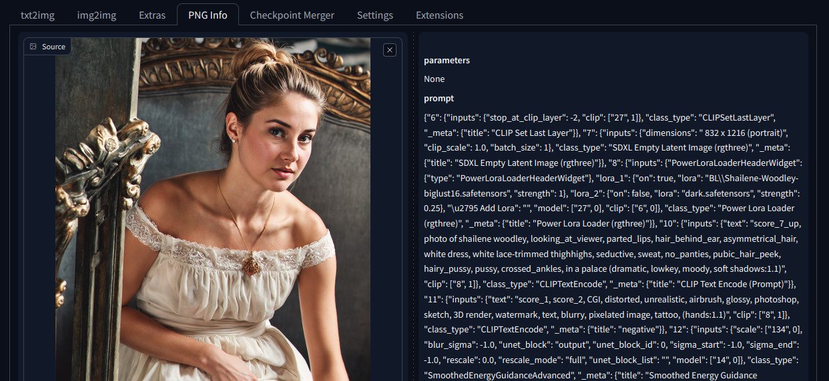Click the prompt JSON metadata text

point(612,246)
